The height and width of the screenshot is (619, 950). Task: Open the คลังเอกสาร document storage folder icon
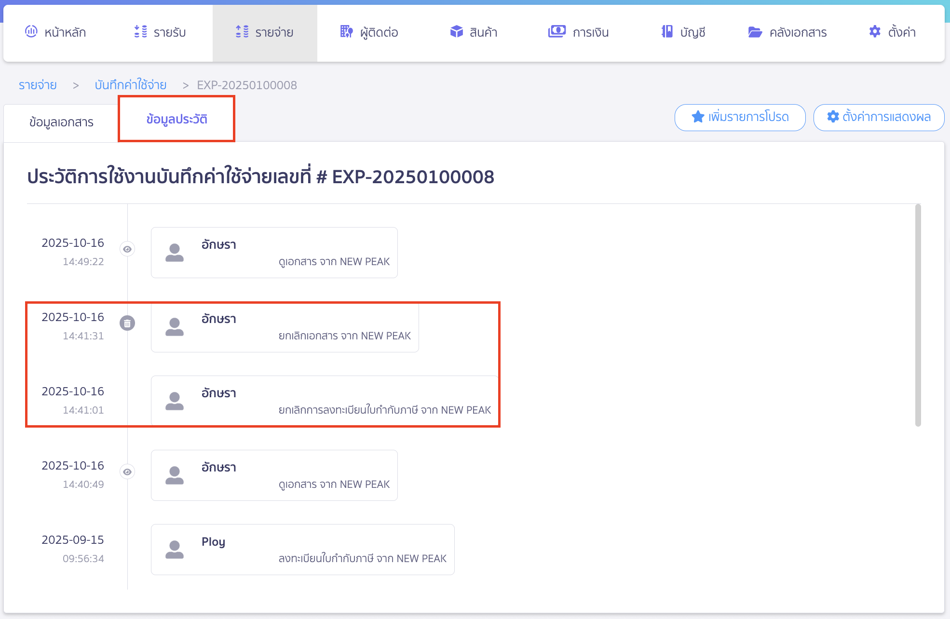[754, 32]
